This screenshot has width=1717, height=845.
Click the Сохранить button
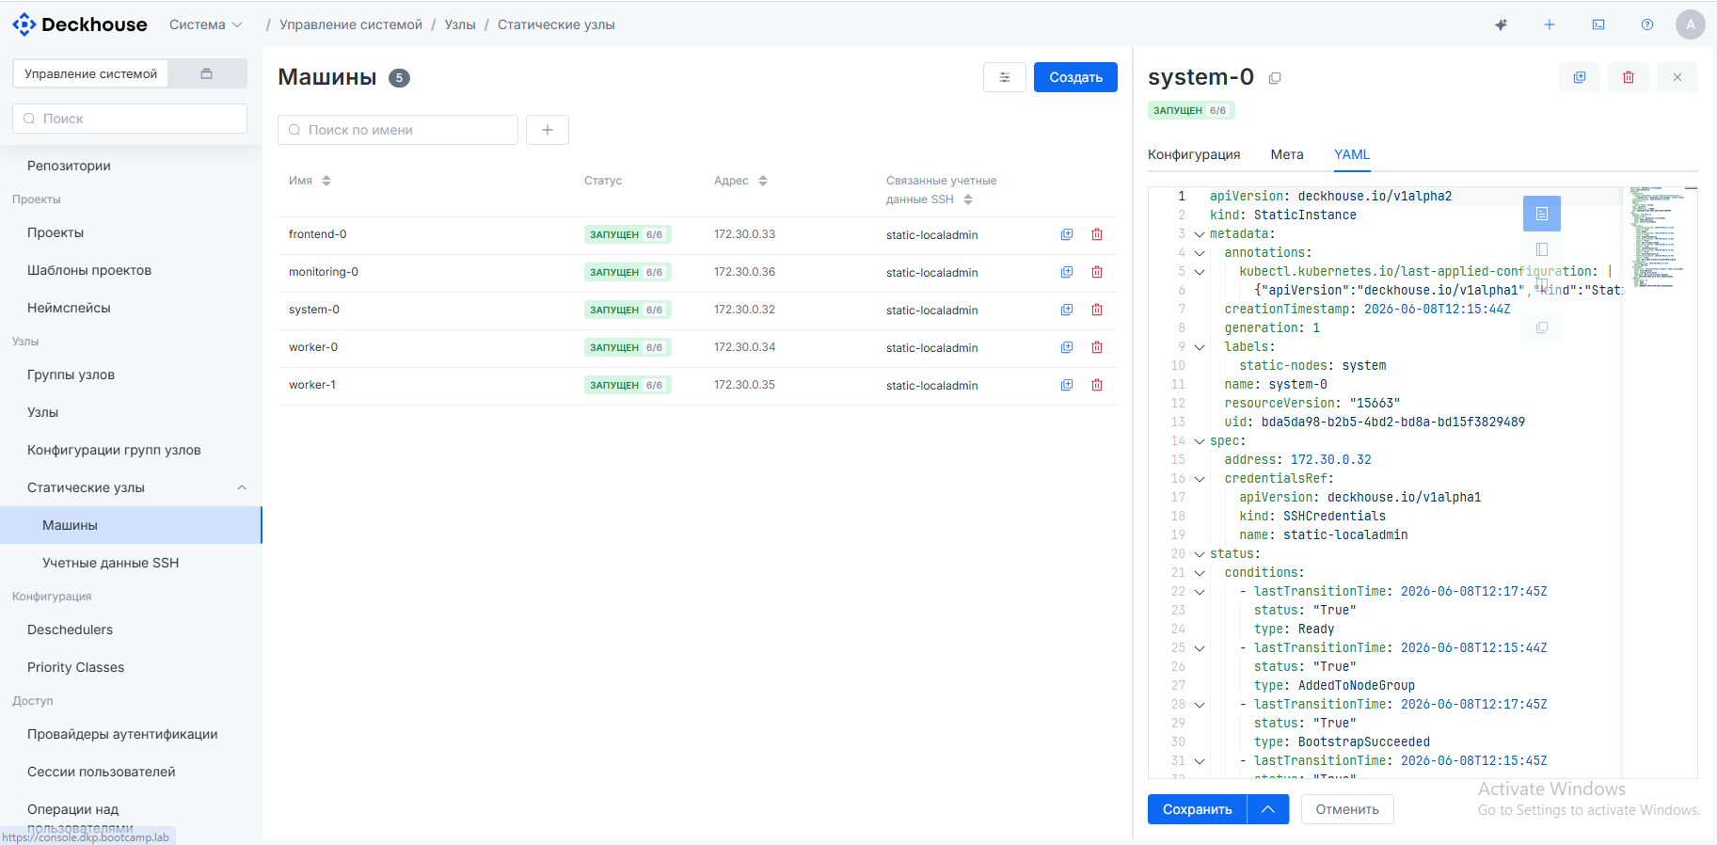(1197, 809)
